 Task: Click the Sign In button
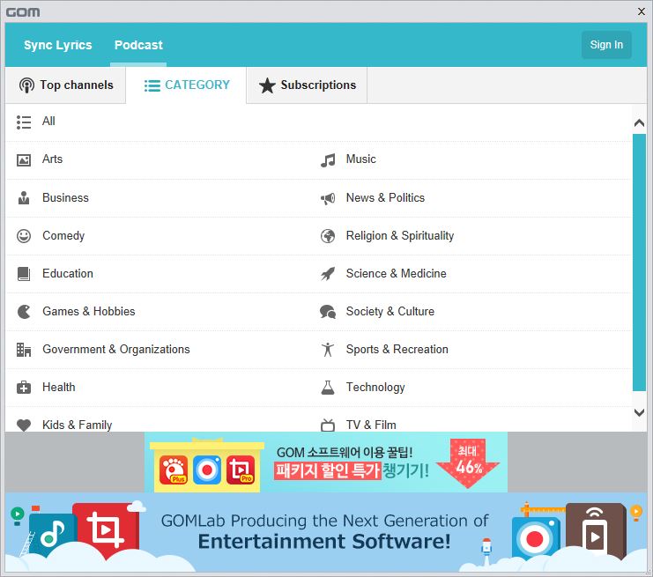click(606, 45)
